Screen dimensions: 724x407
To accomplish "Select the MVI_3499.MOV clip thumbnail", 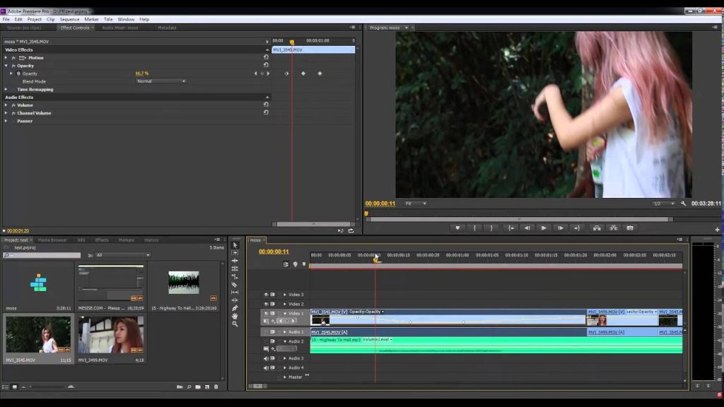I will [111, 334].
